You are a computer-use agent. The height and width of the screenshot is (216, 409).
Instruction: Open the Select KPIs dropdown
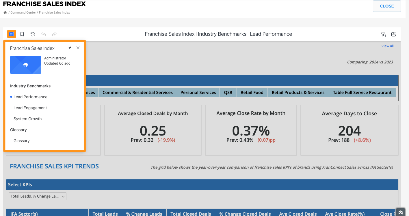coord(38,196)
